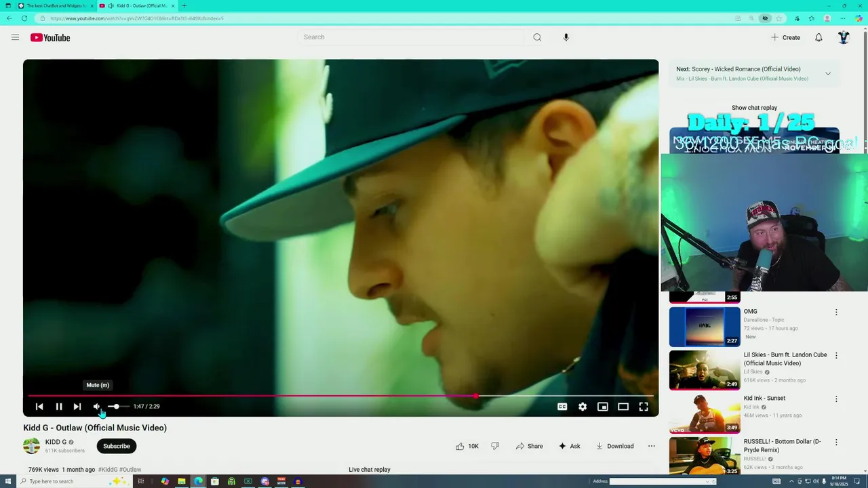Switch to theater mode
This screenshot has height=488, width=868.
623,407
